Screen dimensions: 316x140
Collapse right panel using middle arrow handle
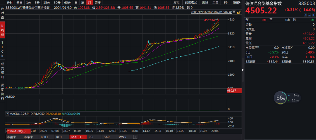click(x=243, y=70)
